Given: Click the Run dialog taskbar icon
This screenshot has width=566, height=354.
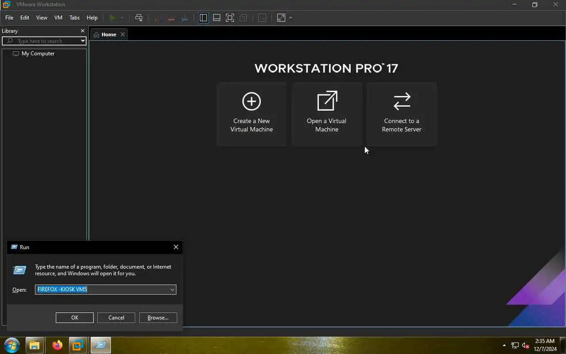Looking at the screenshot, I should pyautogui.click(x=100, y=345).
